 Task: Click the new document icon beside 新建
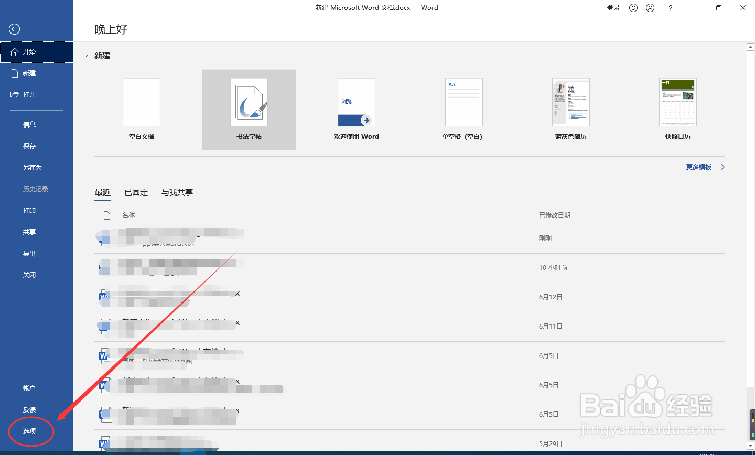point(15,73)
